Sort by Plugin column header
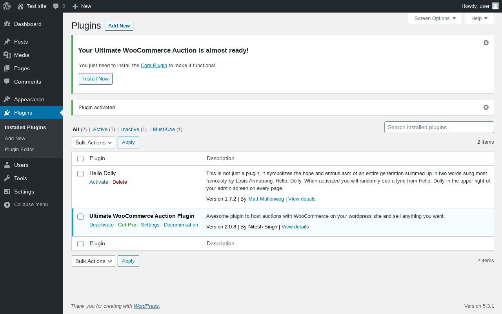 tap(97, 158)
